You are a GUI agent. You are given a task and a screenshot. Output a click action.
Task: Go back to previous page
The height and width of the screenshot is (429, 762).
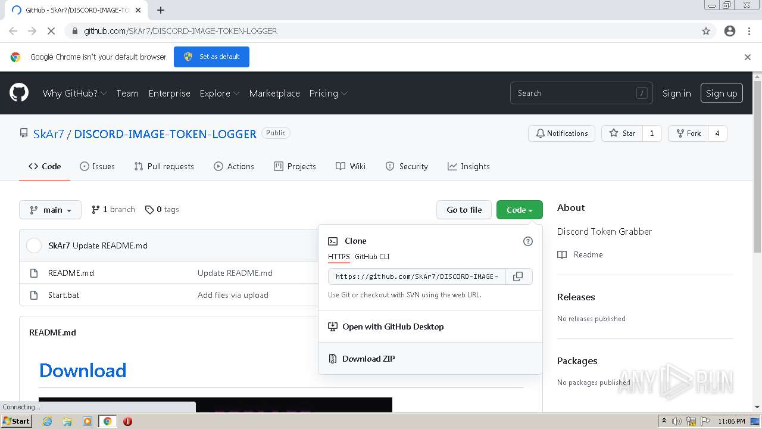point(13,31)
